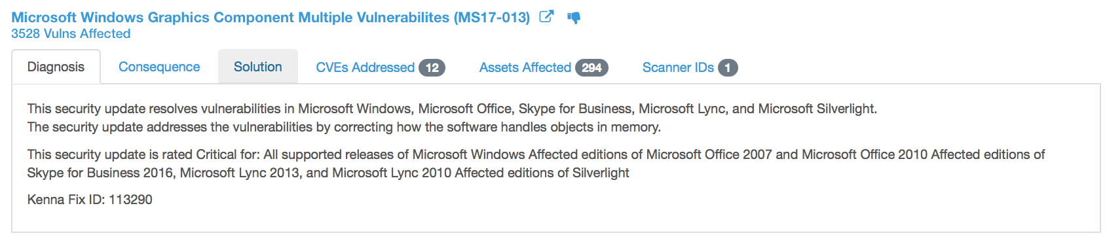Click the 'correcting how the software handles objects' line

pos(344,127)
